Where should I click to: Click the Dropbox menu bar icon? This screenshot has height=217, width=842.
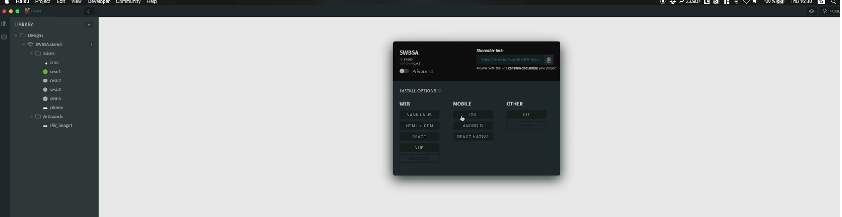[x=672, y=2]
